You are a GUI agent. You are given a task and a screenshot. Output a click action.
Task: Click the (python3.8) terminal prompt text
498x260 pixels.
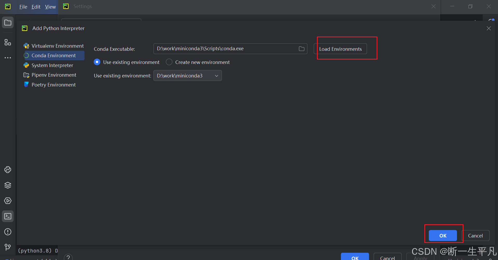[x=35, y=251]
